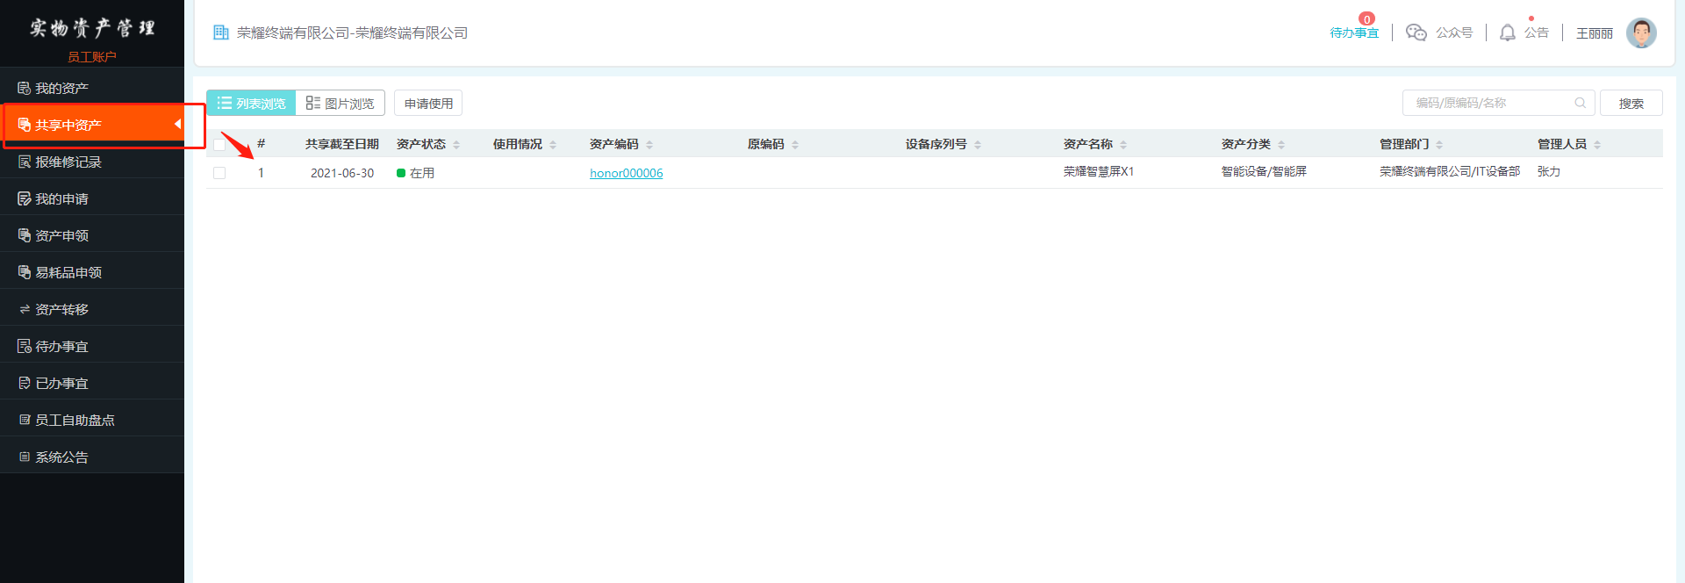The height and width of the screenshot is (583, 1685).
Task: Sort by 资产名称 column arrows
Action: pyautogui.click(x=1123, y=145)
